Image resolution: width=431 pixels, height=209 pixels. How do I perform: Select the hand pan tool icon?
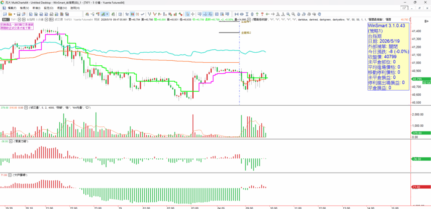(319, 14)
